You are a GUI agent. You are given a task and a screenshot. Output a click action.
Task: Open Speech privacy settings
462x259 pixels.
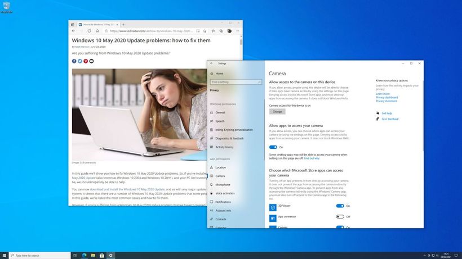[220, 121]
